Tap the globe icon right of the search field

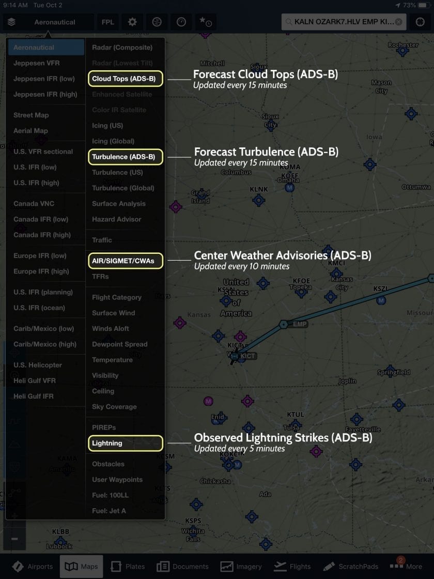(420, 22)
